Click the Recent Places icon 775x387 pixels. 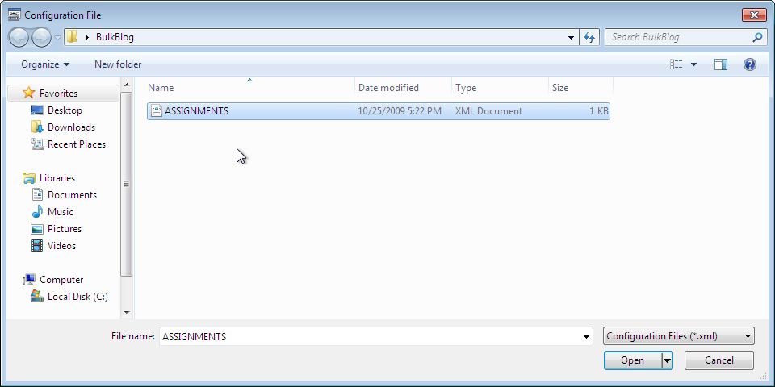pyautogui.click(x=37, y=144)
